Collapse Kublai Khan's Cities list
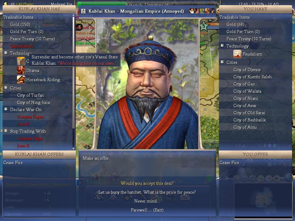The width and height of the screenshot is (295, 221). pyautogui.click(x=6, y=87)
